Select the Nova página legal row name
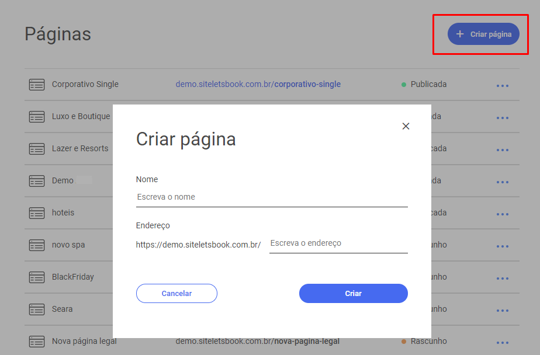Viewport: 540px width, 355px height. (x=84, y=341)
